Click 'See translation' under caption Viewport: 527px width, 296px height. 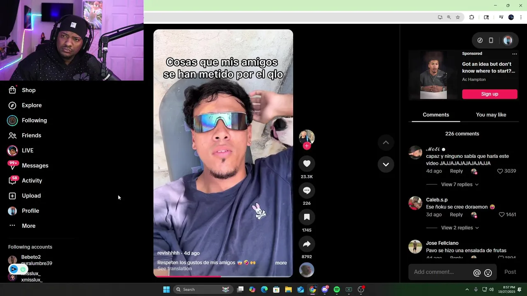175,268
